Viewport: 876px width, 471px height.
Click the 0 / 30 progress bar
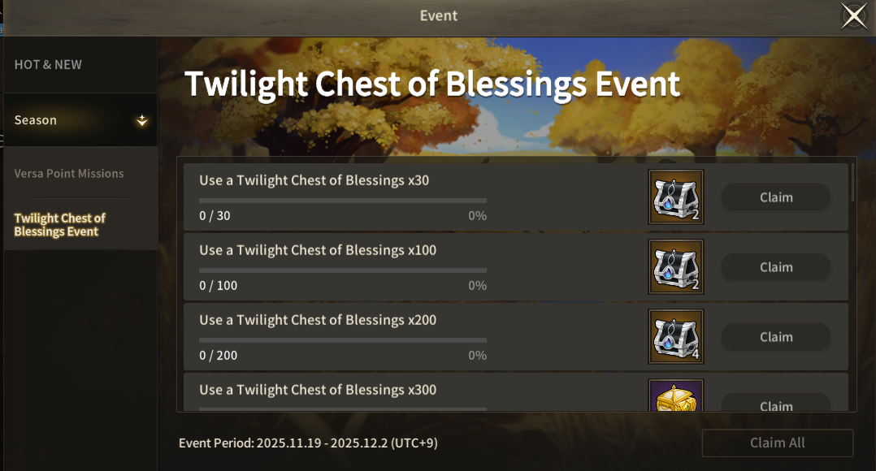(342, 200)
